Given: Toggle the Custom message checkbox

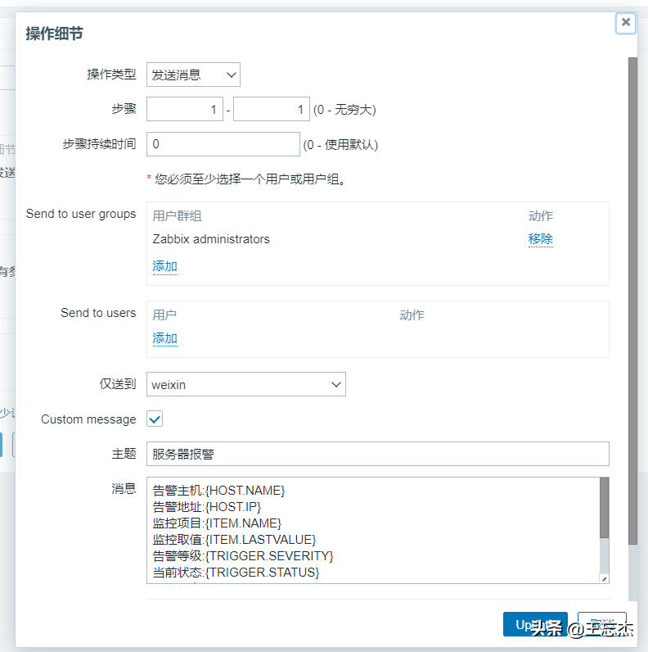Looking at the screenshot, I should coord(155,419).
